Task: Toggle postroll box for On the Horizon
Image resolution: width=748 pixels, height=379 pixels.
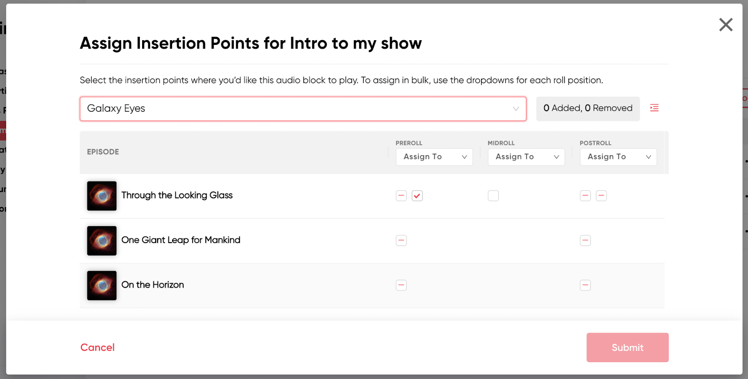Action: 585,285
